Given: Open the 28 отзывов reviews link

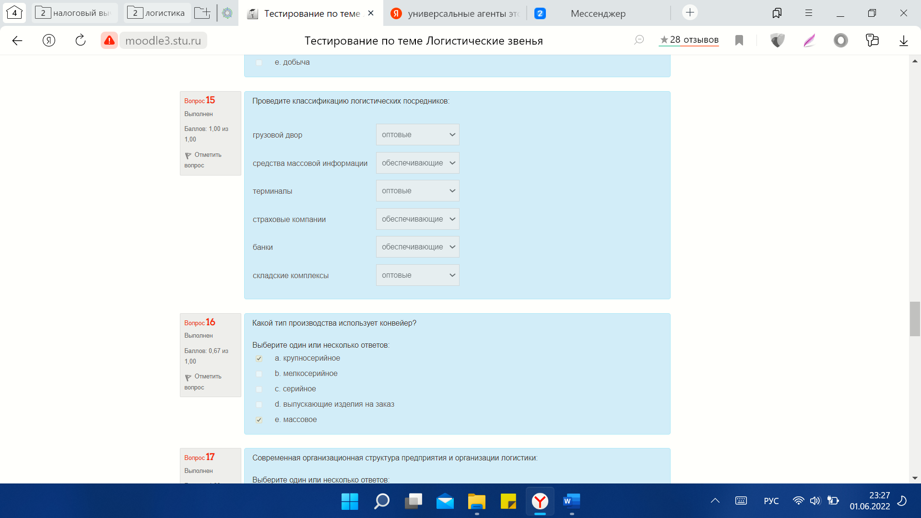Looking at the screenshot, I should click(689, 40).
